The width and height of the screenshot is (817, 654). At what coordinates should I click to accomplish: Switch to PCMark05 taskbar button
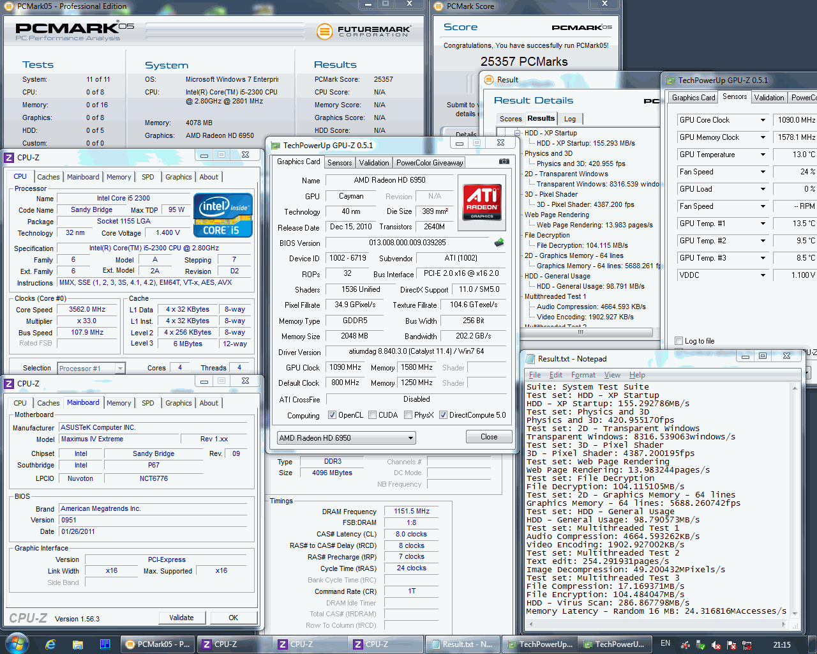click(x=157, y=644)
